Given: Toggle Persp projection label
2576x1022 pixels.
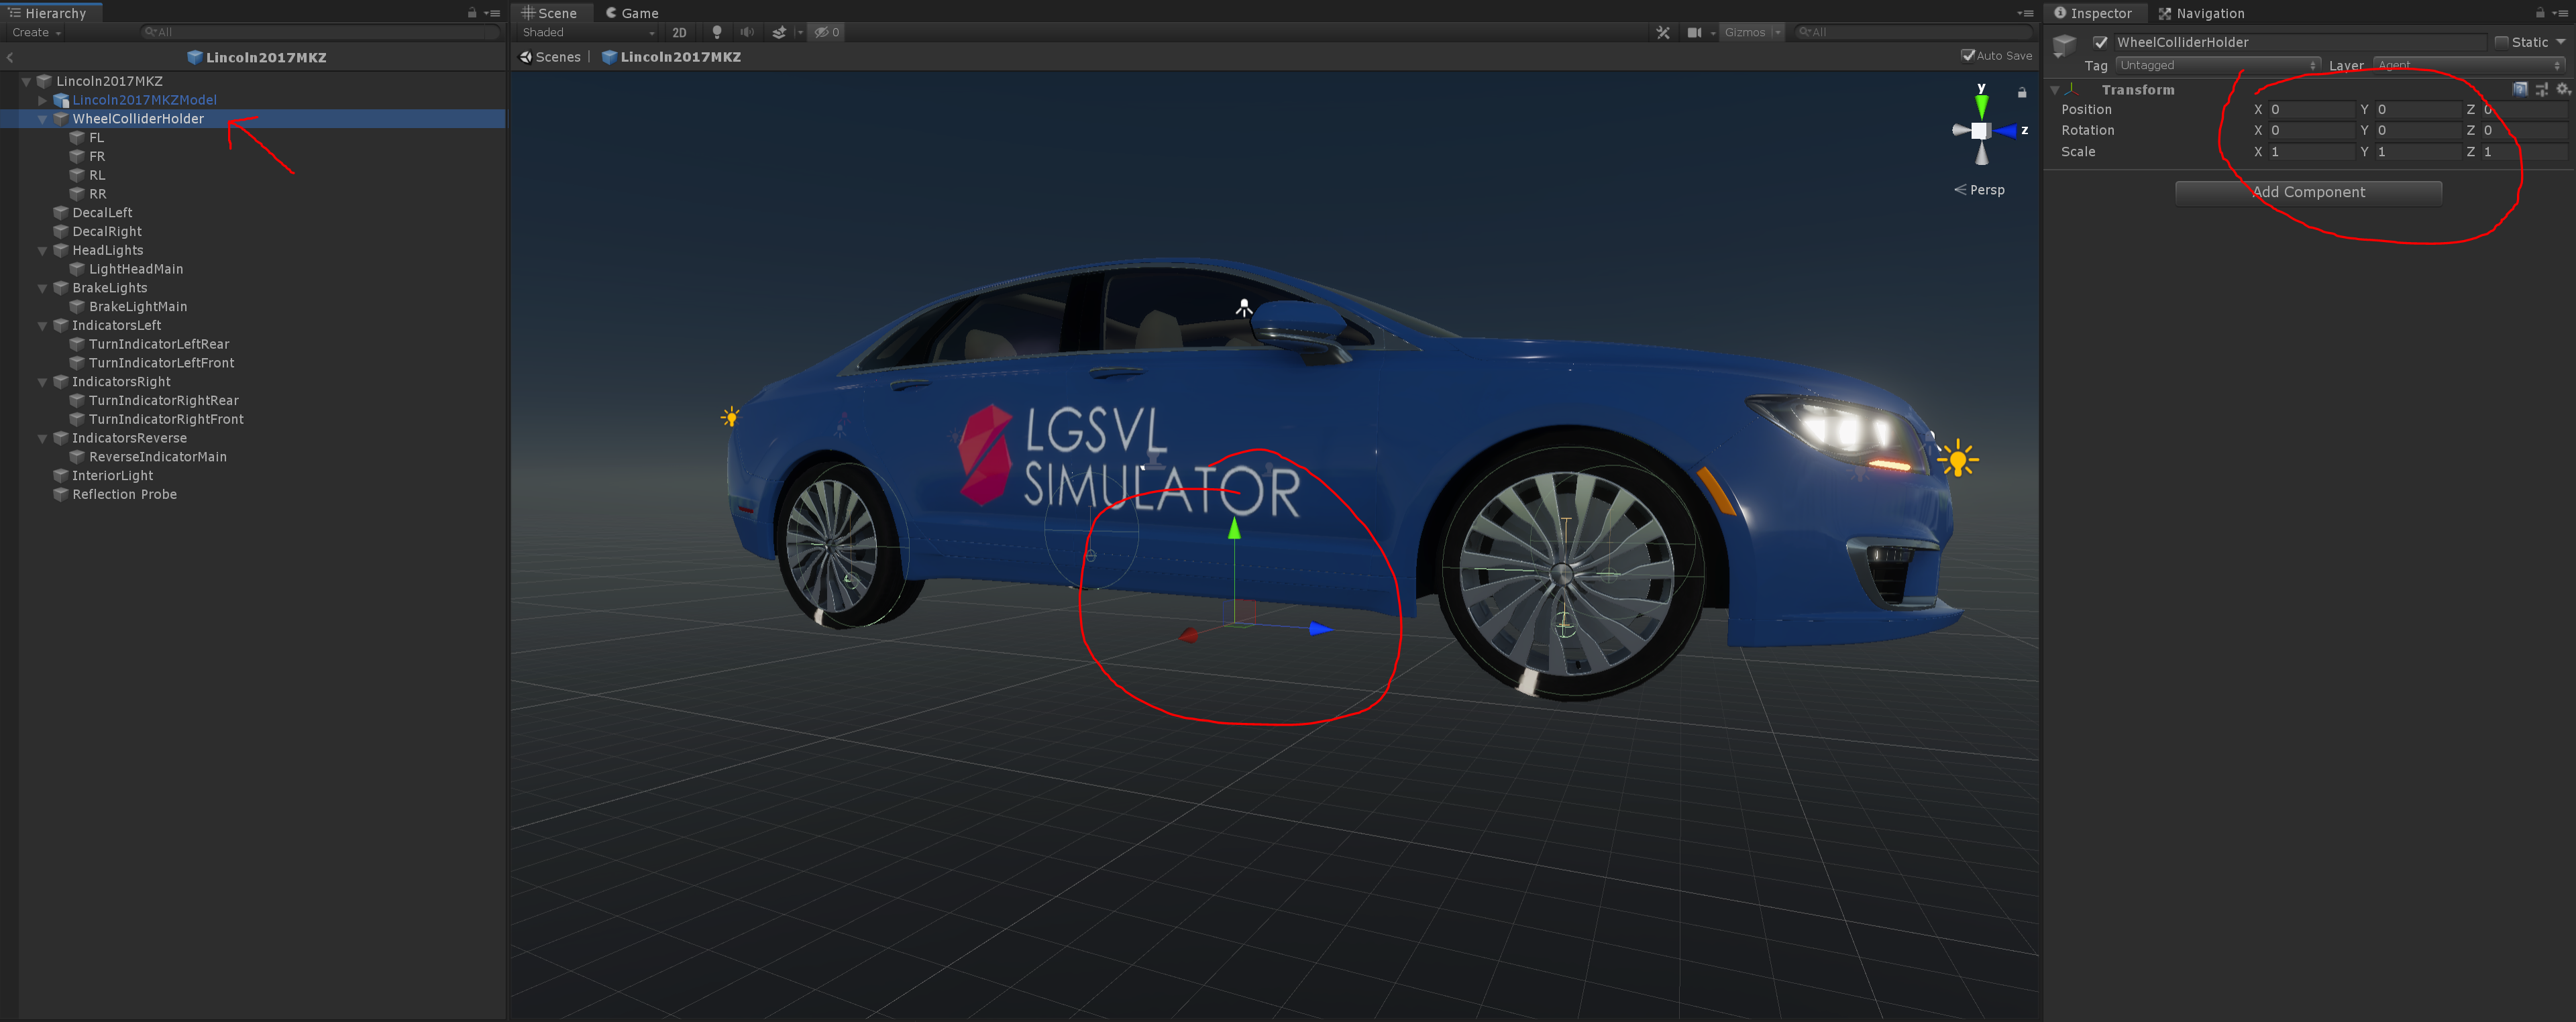Looking at the screenshot, I should coord(1980,190).
